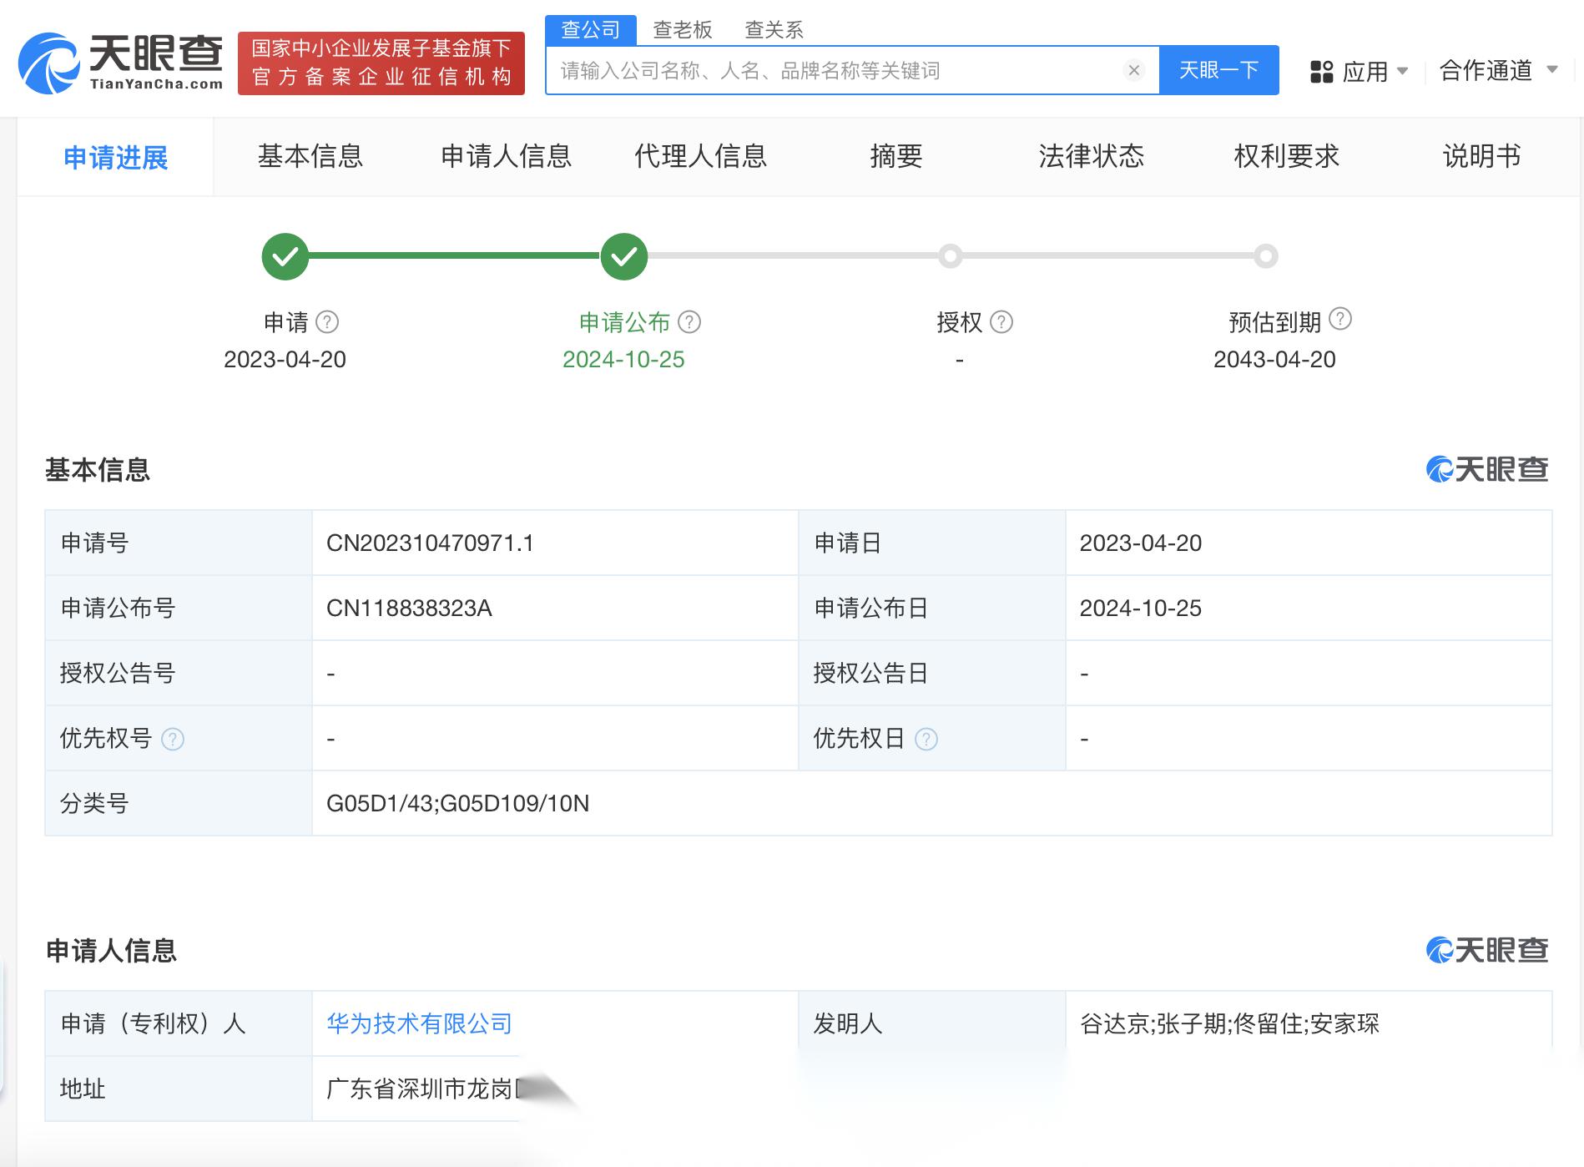Clear the search box with X icon
Image resolution: width=1584 pixels, height=1167 pixels.
(x=1133, y=70)
